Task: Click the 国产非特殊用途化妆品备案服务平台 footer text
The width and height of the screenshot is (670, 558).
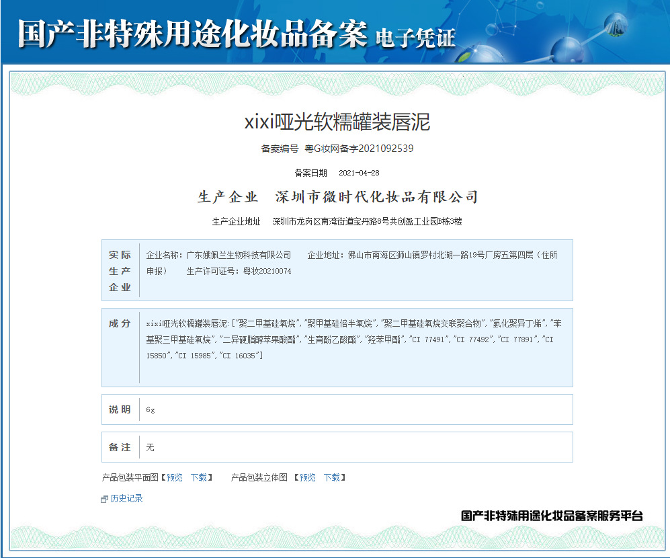Action: tap(552, 516)
